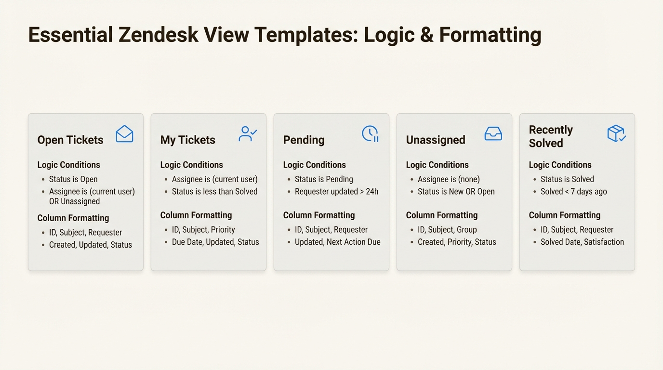Click 'Solved < 7 days ago' condition

[x=573, y=192]
